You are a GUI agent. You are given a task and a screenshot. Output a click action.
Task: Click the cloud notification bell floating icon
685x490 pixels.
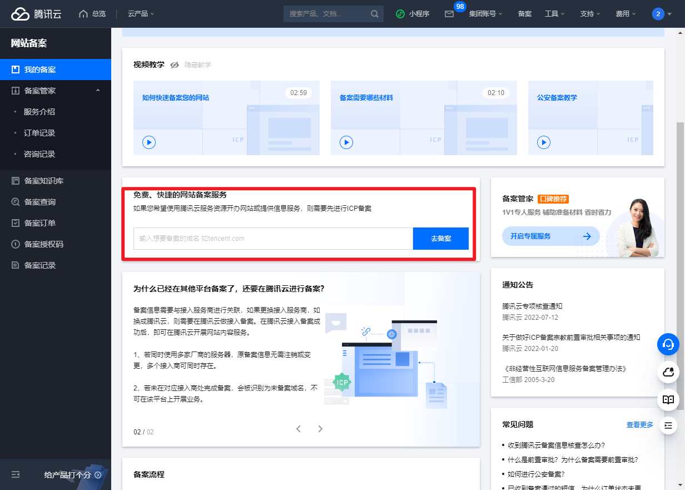pyautogui.click(x=668, y=372)
